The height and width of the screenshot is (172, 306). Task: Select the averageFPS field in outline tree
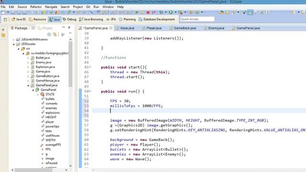click(x=53, y=145)
